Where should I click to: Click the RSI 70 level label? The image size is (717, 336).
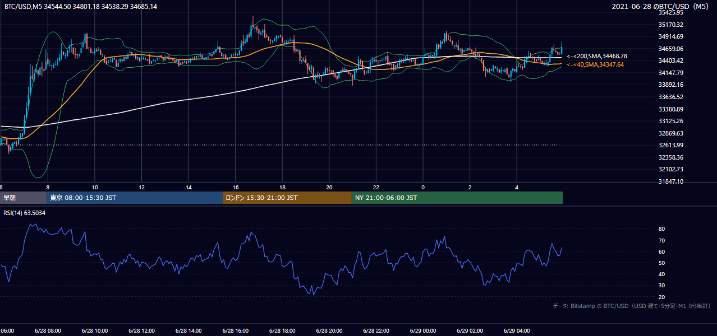661,240
